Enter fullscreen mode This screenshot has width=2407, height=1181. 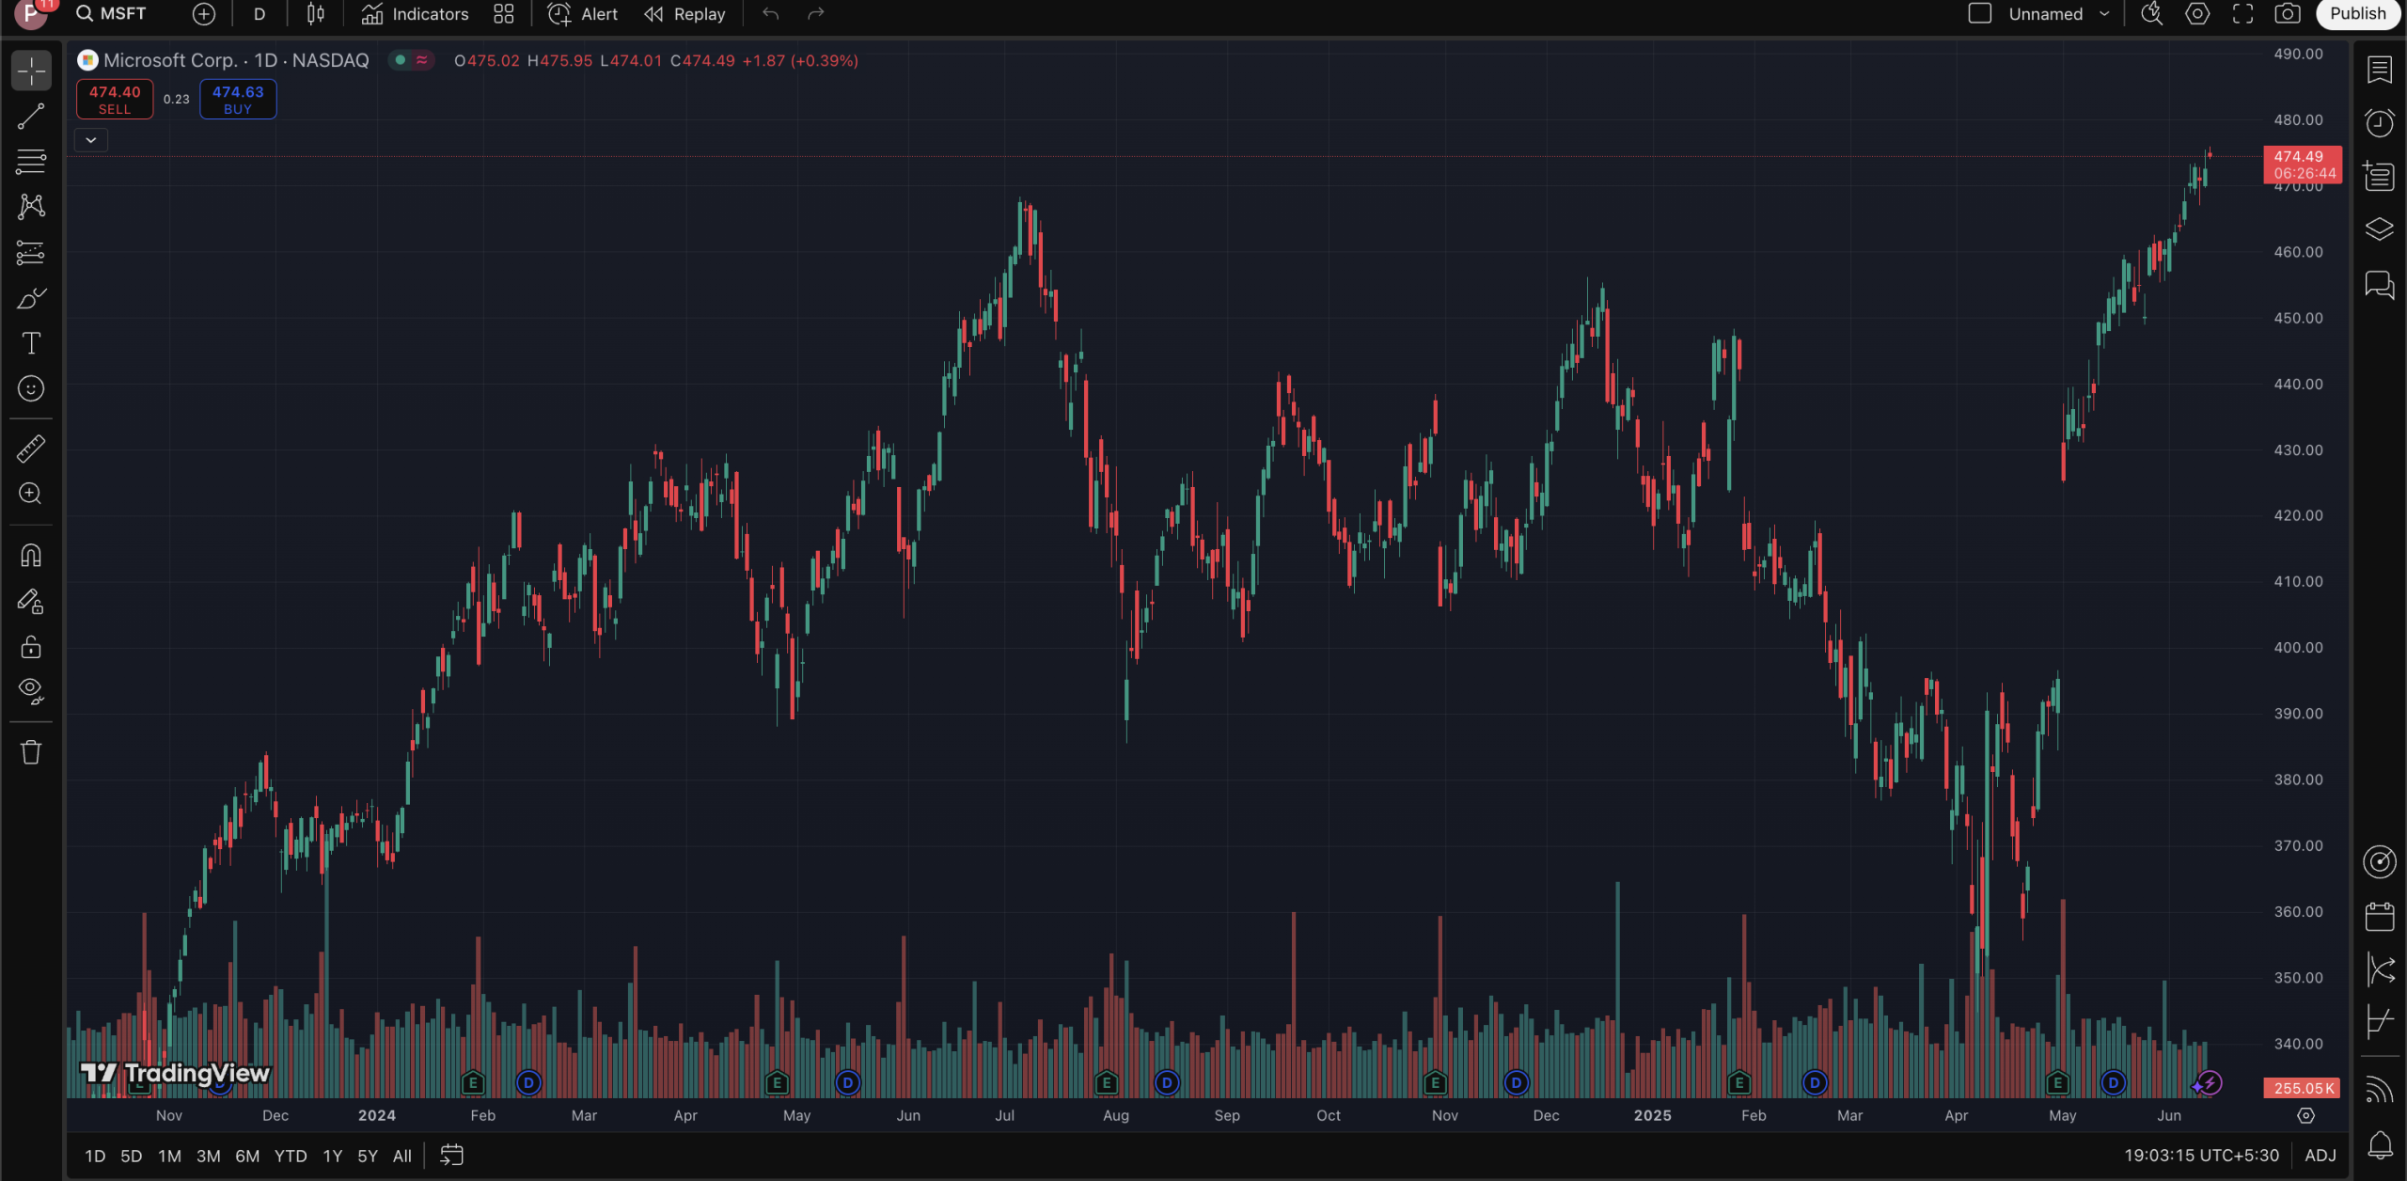pos(2242,14)
